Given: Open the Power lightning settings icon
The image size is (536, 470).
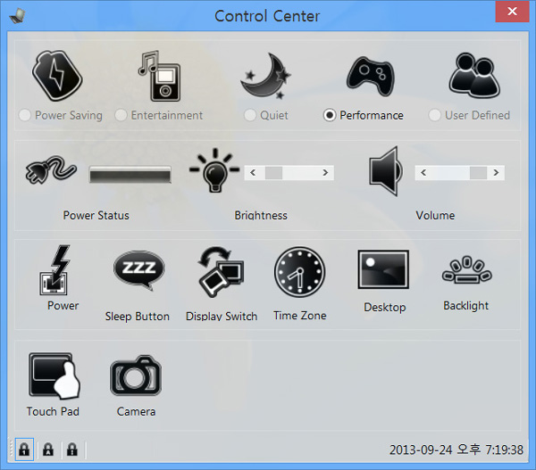Looking at the screenshot, I should [x=55, y=269].
